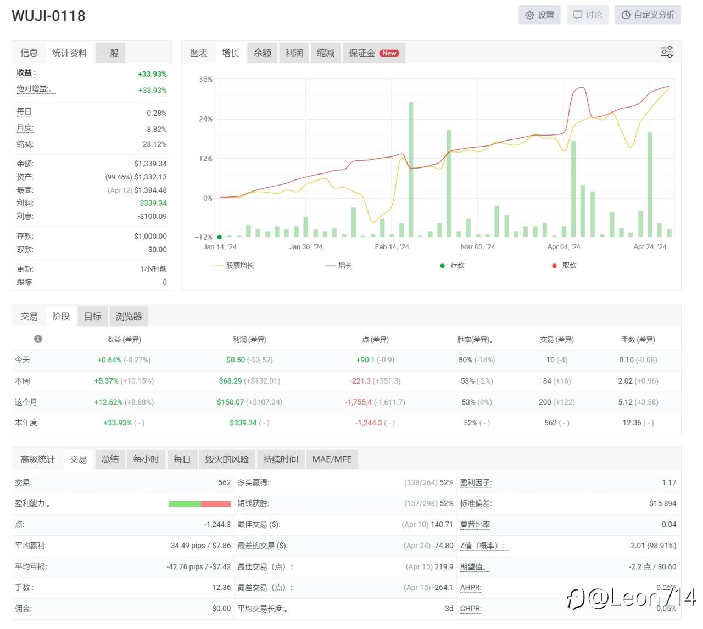Switch to the 统计资料 tab

pos(70,53)
